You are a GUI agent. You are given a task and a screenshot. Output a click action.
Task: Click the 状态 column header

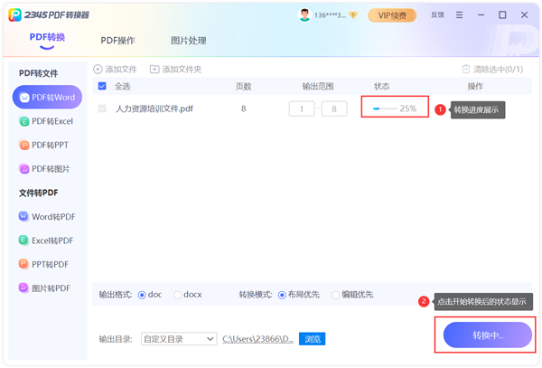[x=381, y=86]
